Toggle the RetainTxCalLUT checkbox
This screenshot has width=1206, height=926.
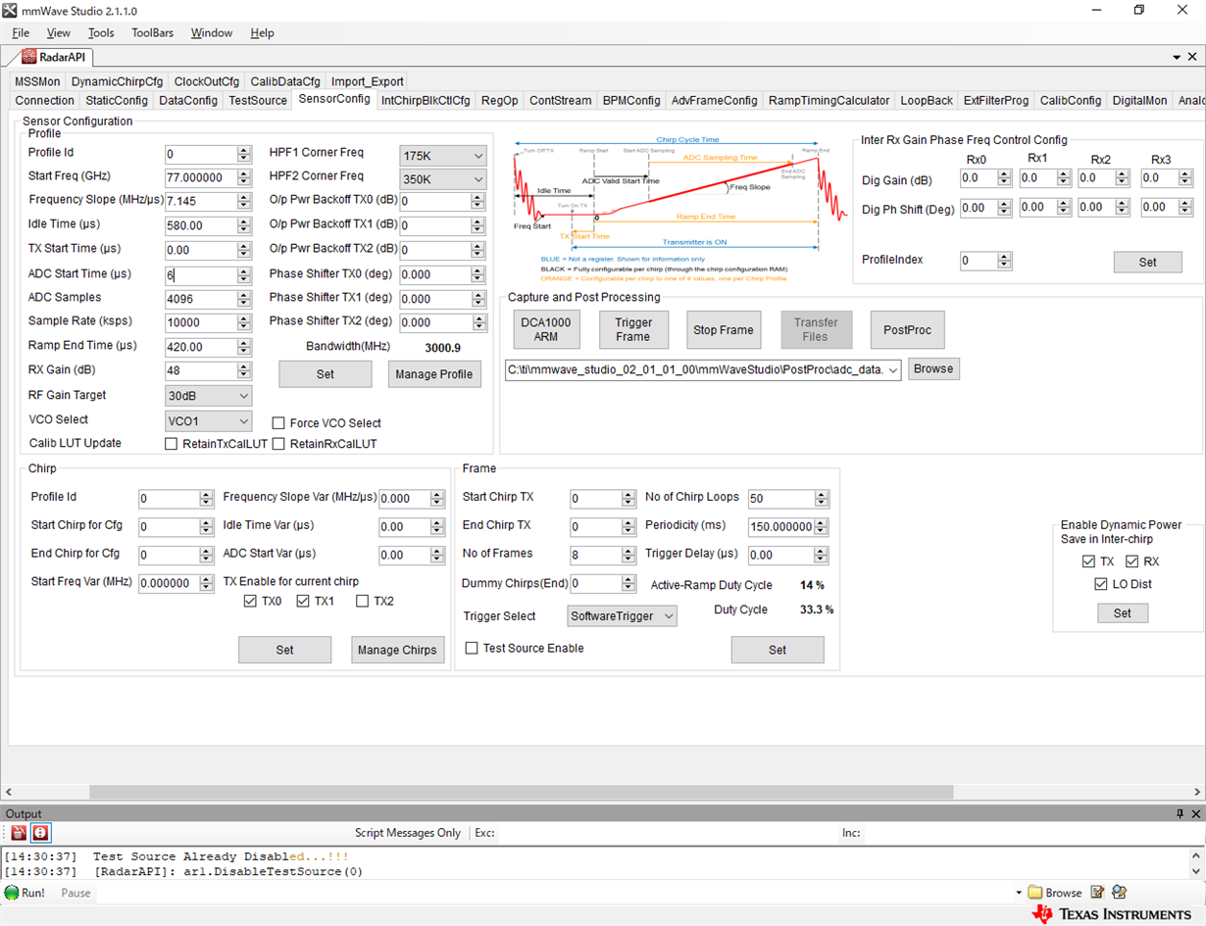click(173, 444)
